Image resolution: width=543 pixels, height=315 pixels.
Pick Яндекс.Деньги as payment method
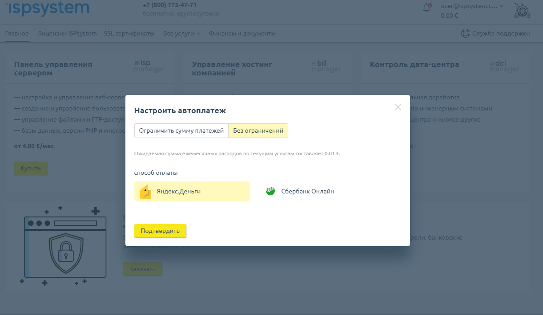click(192, 192)
